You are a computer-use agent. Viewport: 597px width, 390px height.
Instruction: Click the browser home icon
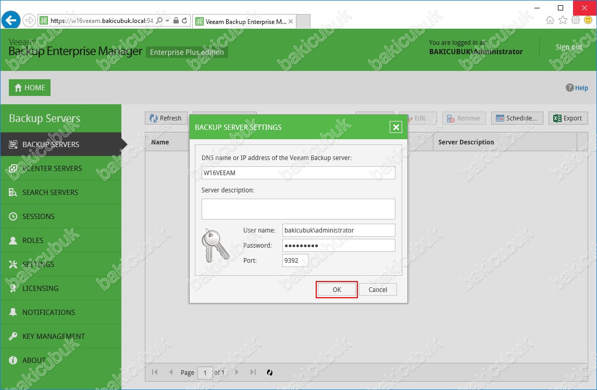pos(550,20)
